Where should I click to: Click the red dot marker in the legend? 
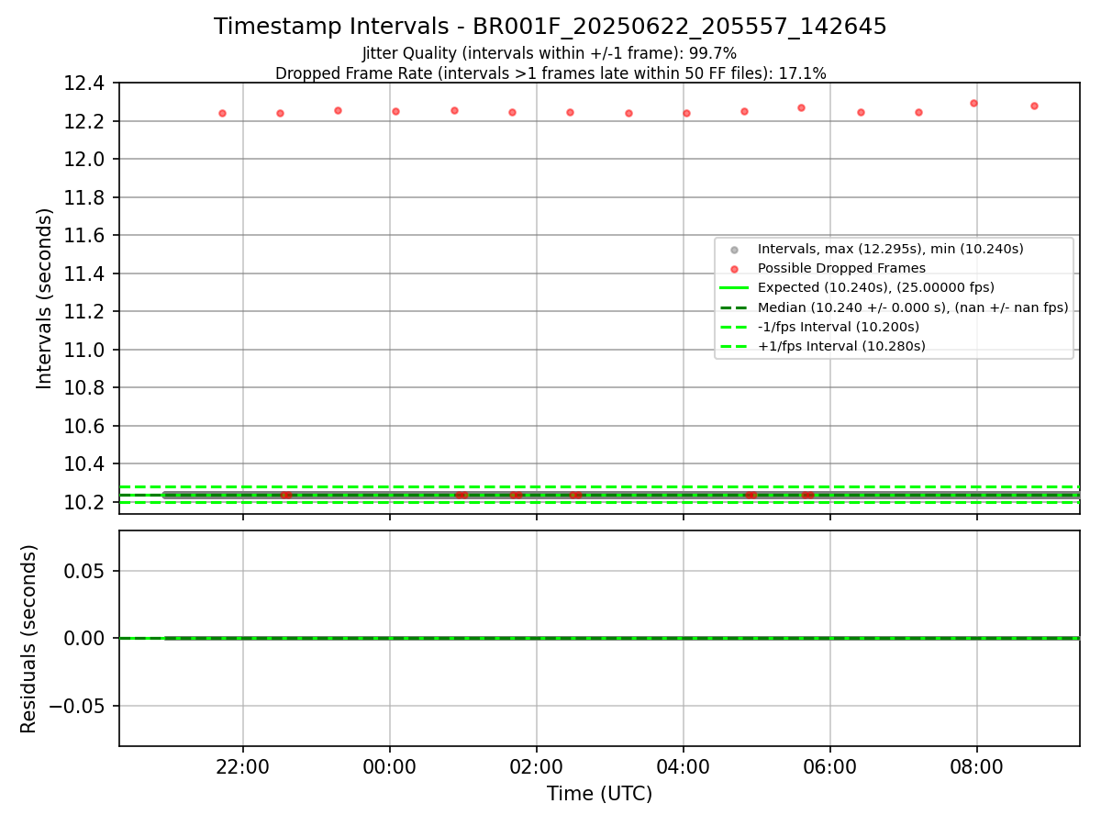(732, 268)
